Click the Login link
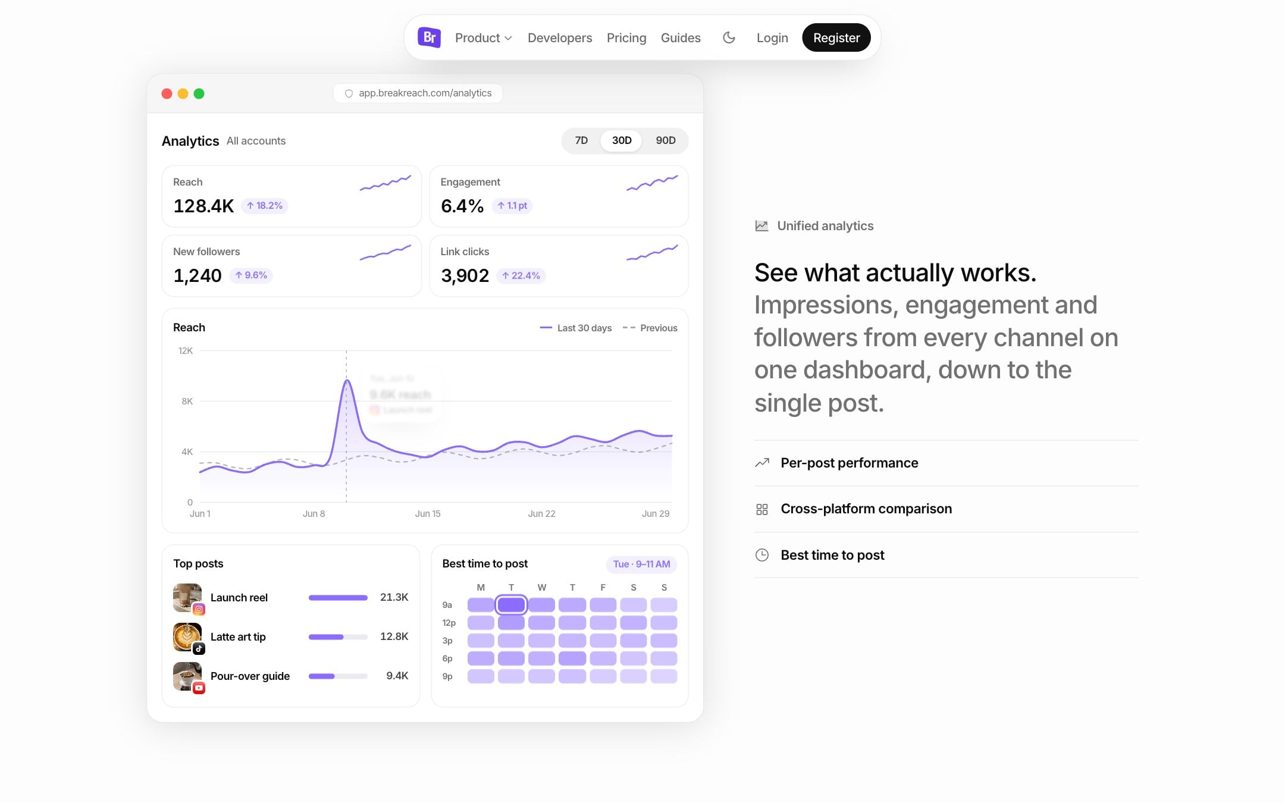 (x=772, y=37)
